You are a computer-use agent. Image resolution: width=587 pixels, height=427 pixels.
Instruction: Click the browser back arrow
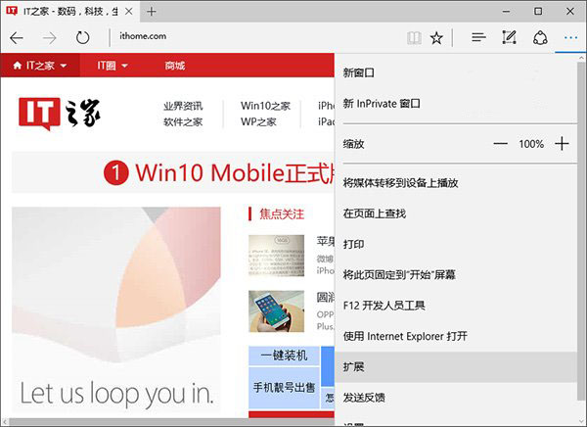(x=18, y=37)
